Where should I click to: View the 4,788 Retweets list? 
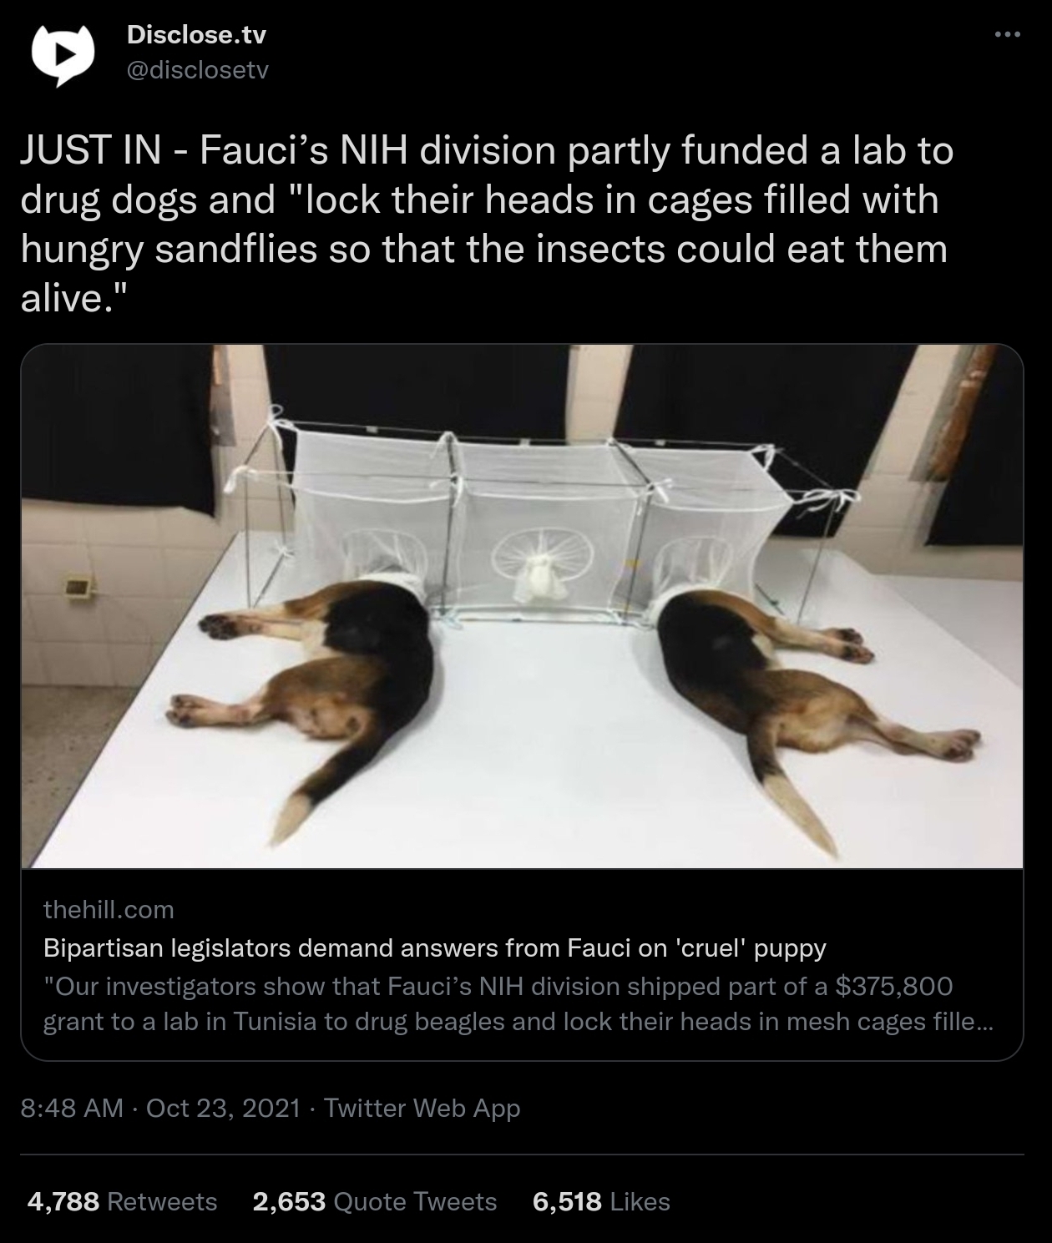[x=122, y=1201]
